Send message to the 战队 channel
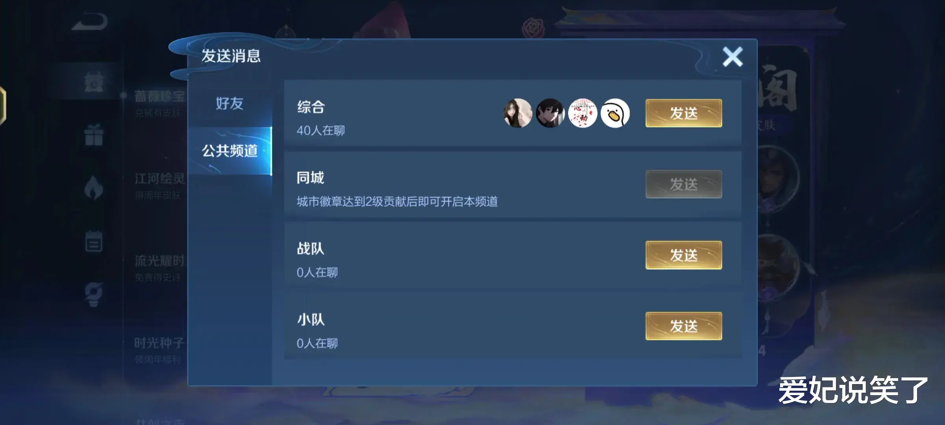The height and width of the screenshot is (425, 945). pos(684,255)
